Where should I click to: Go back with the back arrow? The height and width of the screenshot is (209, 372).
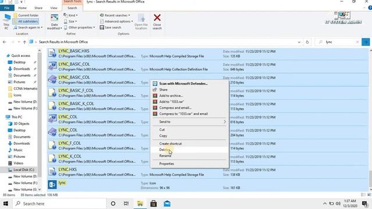(5, 42)
